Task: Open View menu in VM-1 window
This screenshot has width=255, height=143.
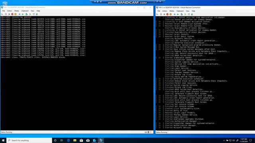Action: pos(33,11)
